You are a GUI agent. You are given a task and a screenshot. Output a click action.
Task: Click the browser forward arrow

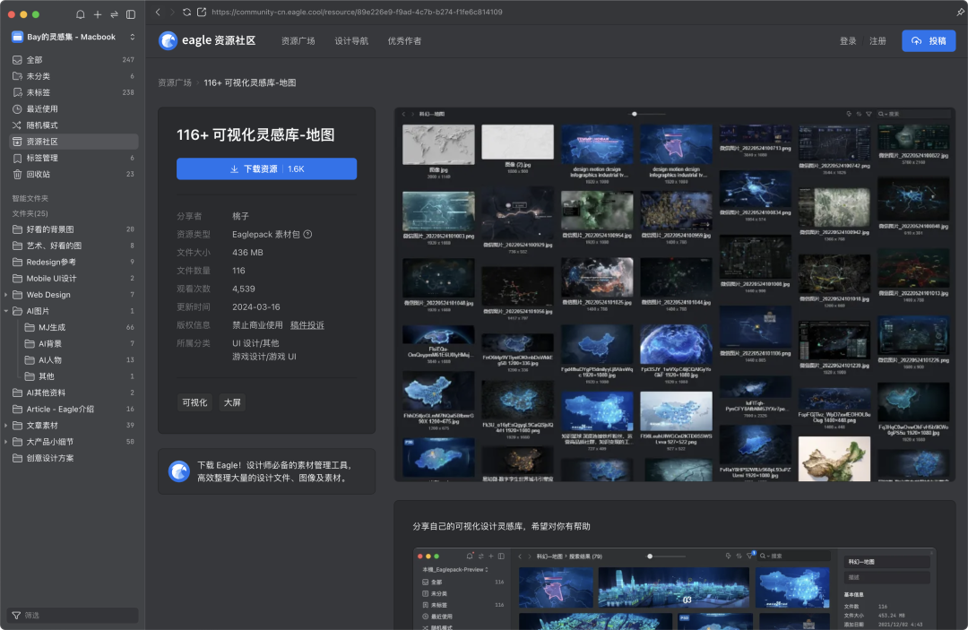click(x=172, y=12)
